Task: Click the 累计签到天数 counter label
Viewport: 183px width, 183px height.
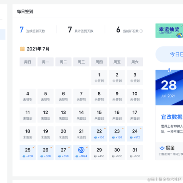Action: click(x=84, y=31)
